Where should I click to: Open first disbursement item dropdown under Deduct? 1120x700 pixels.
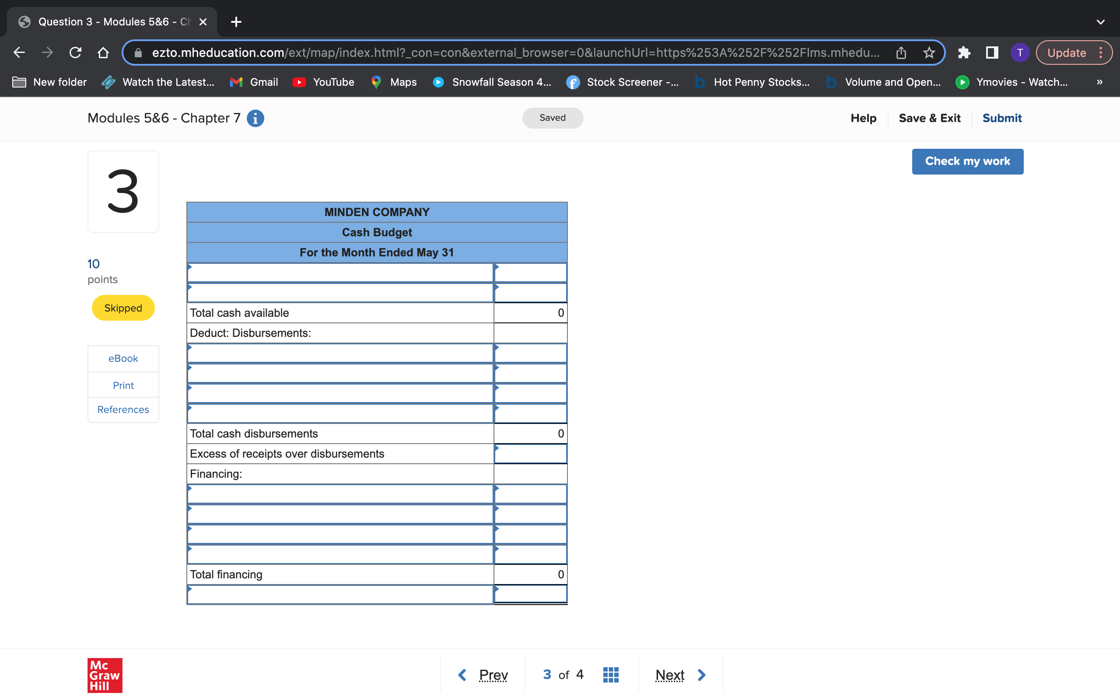point(339,353)
